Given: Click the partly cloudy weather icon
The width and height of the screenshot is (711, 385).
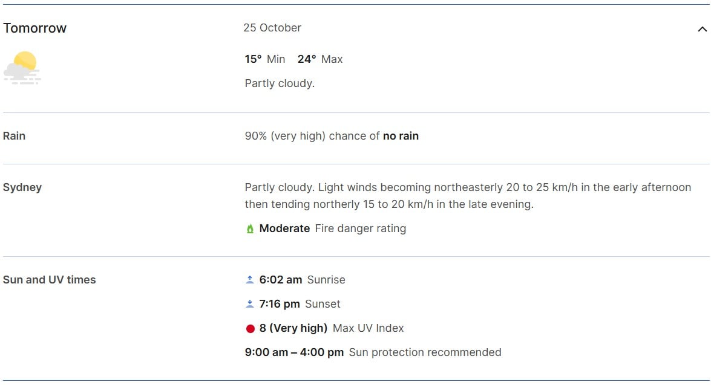Looking at the screenshot, I should (22, 68).
